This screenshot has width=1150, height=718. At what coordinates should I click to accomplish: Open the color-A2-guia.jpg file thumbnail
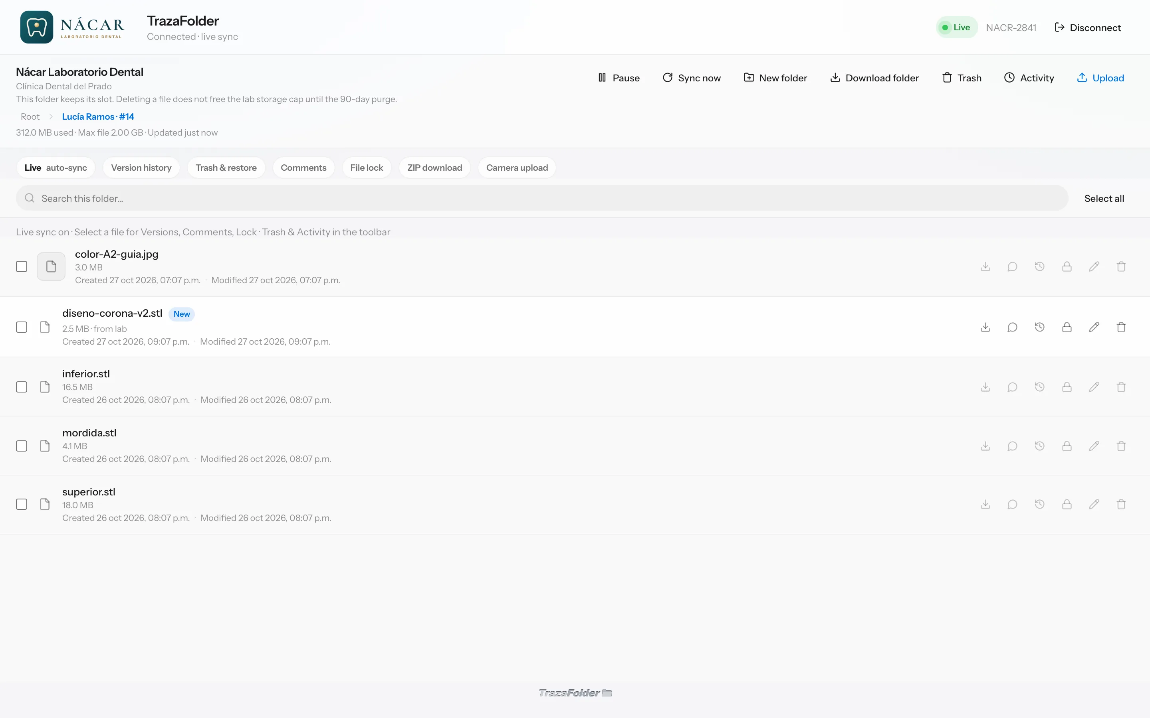(x=51, y=266)
